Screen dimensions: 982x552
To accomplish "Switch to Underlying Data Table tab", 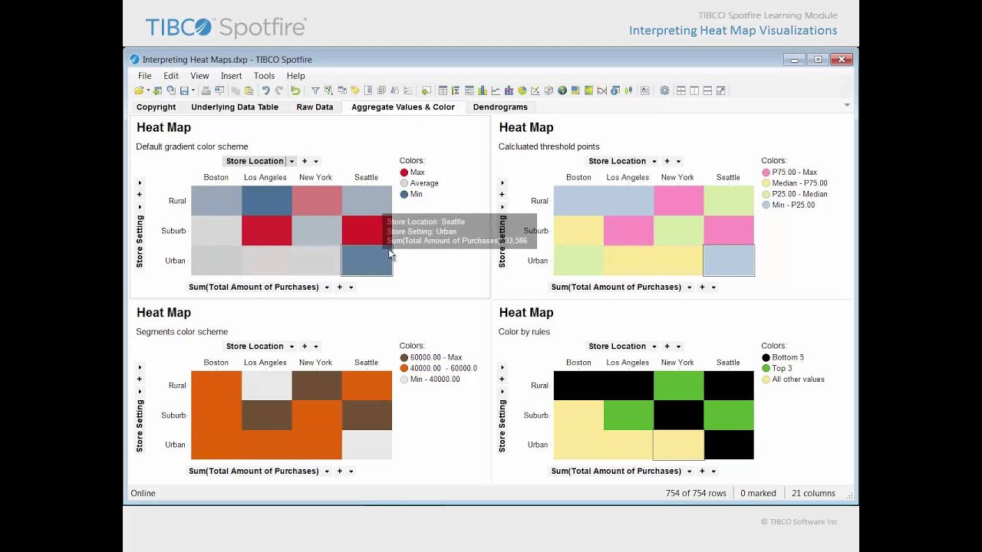I will tap(235, 107).
